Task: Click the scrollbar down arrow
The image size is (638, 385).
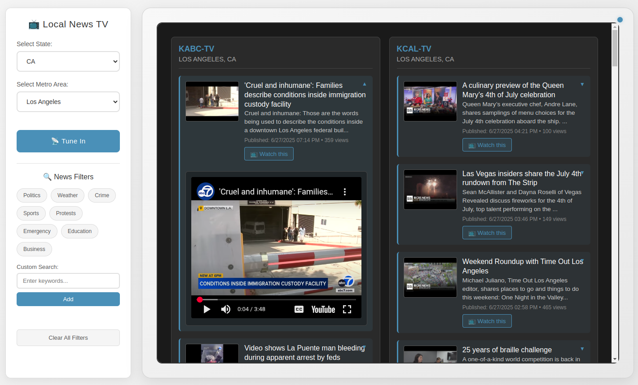Action: 615,359
